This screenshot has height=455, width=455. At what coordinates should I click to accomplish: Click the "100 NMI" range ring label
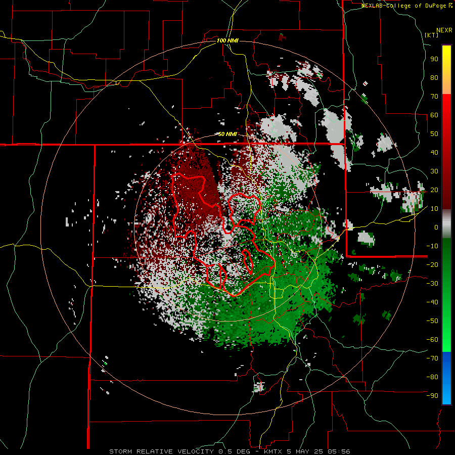click(x=227, y=40)
